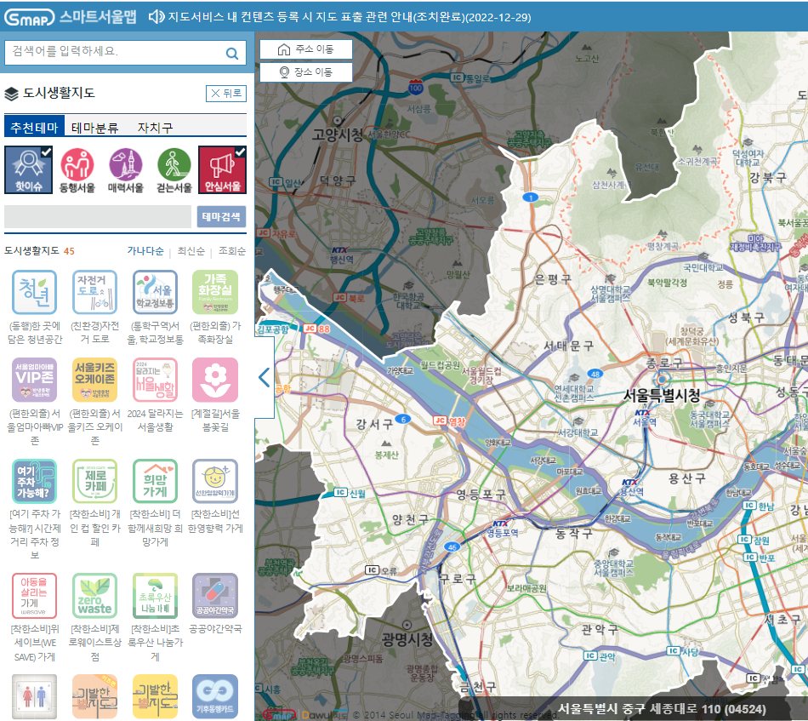Screen dimensions: 808x721
Task: Click the 고양시청 label on map
Action: [338, 135]
